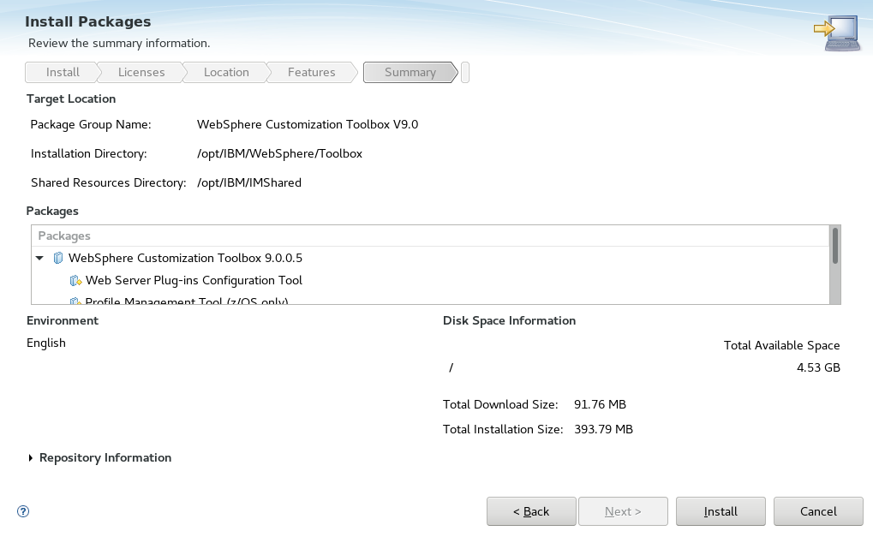The width and height of the screenshot is (873, 537).
Task: Click the Environment heading
Action: (63, 321)
